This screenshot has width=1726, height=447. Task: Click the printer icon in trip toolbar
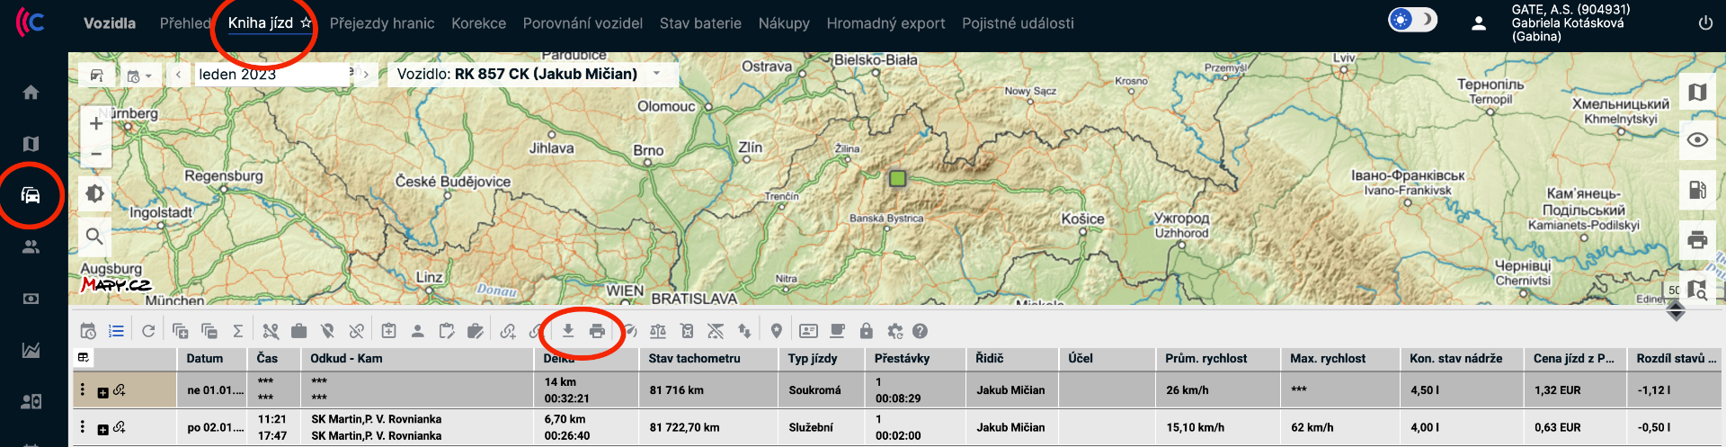coord(597,331)
